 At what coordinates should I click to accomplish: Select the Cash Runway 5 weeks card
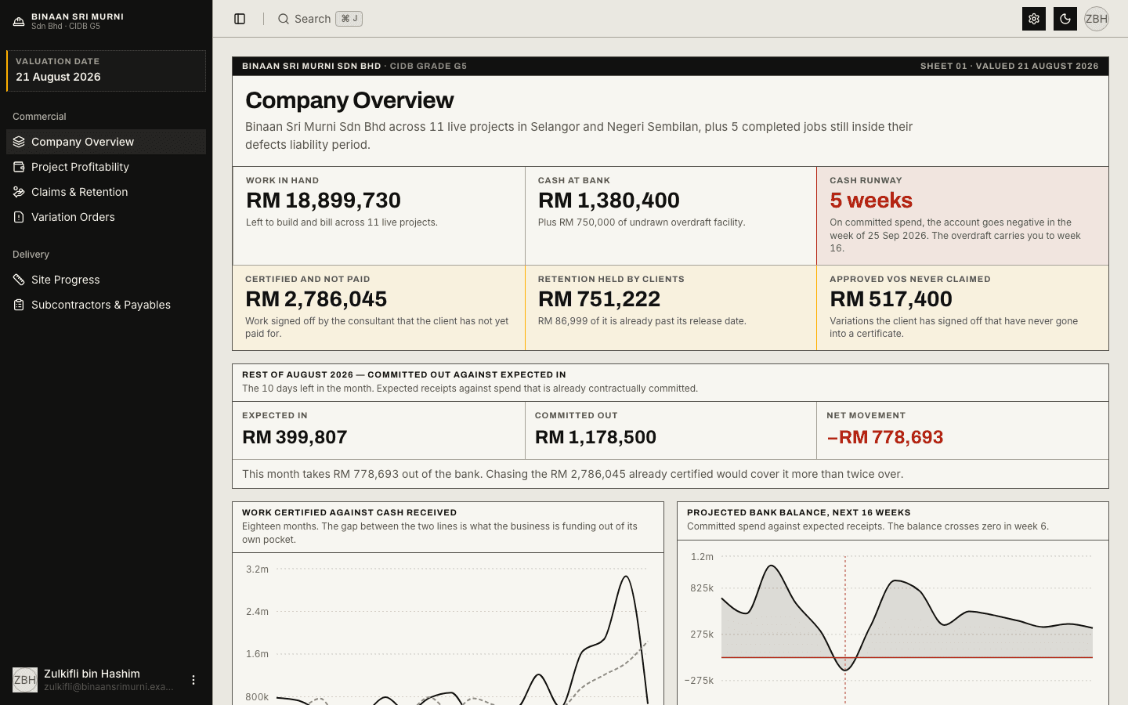tap(963, 215)
